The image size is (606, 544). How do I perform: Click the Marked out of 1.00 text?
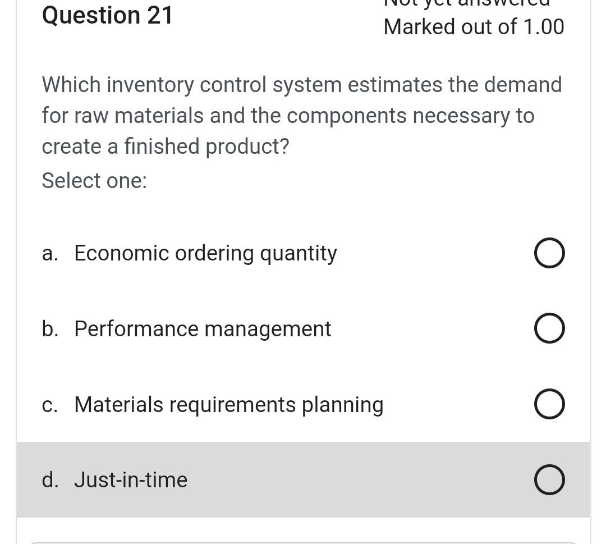point(474,26)
